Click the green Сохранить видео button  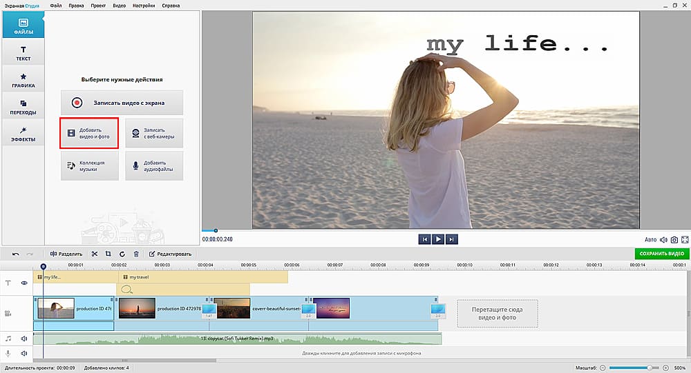[661, 254]
